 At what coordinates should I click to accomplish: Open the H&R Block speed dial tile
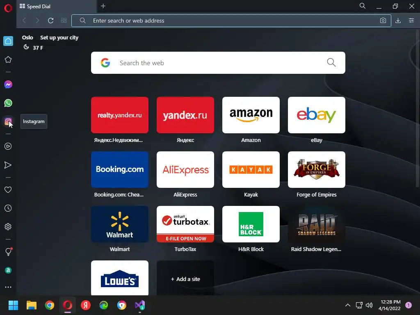pos(251,224)
